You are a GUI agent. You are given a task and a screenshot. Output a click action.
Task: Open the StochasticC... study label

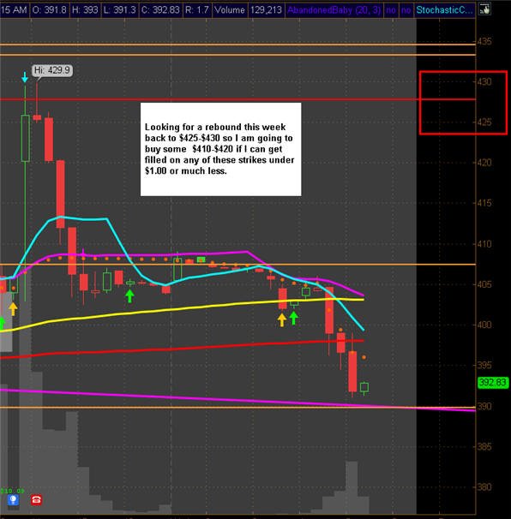click(444, 10)
